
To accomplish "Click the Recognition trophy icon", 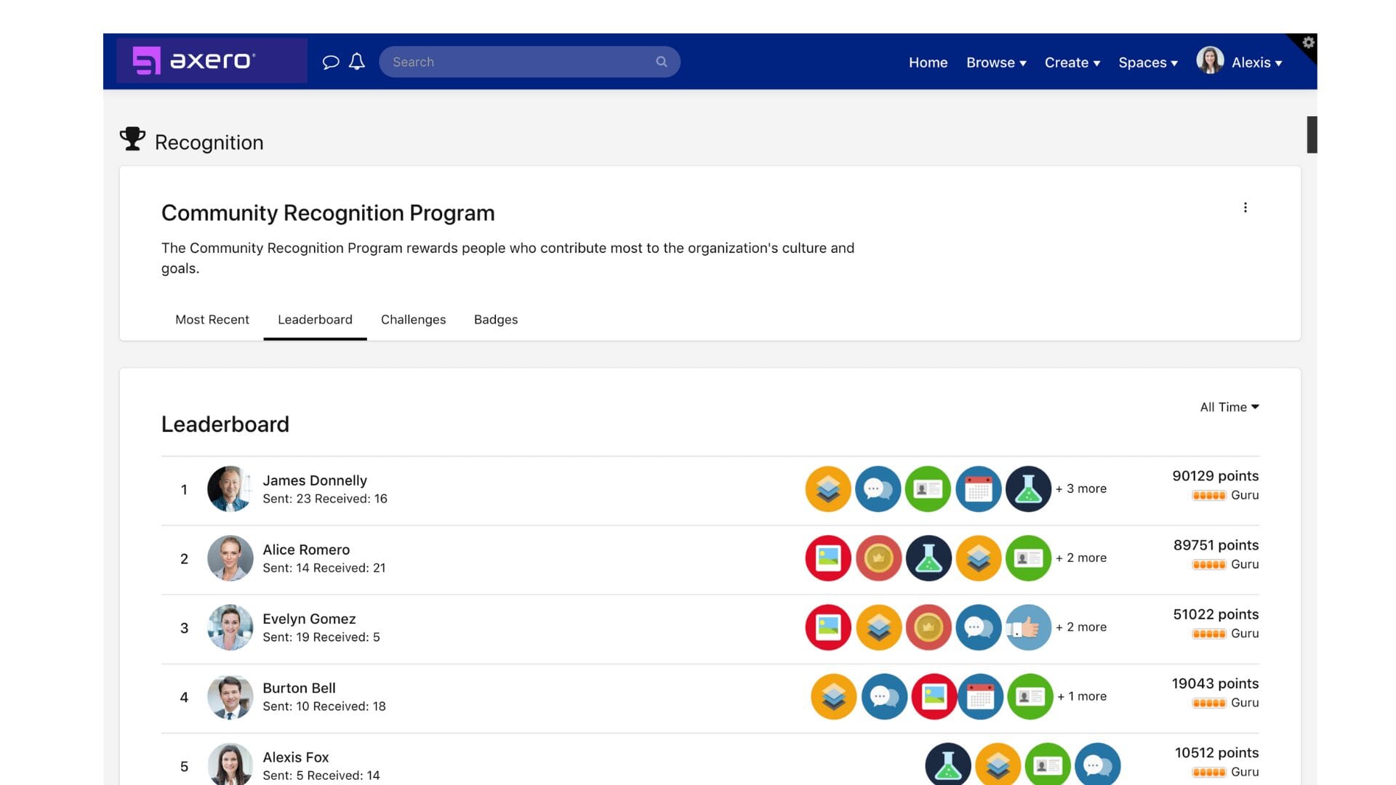I will pos(133,138).
